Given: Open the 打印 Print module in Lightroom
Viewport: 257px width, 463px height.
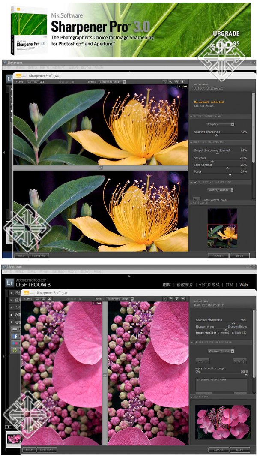Looking at the screenshot, I should pyautogui.click(x=230, y=285).
